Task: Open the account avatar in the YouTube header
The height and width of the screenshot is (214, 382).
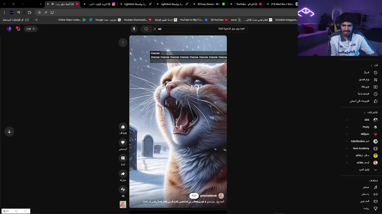Action: (9, 29)
